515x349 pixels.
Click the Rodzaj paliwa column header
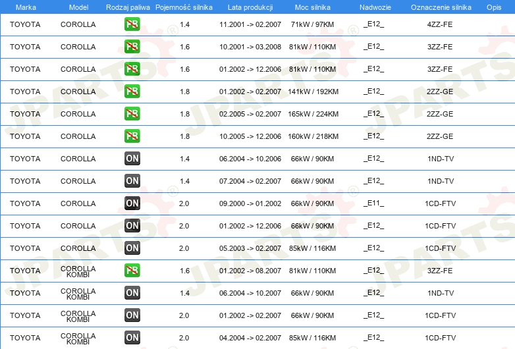point(128,7)
